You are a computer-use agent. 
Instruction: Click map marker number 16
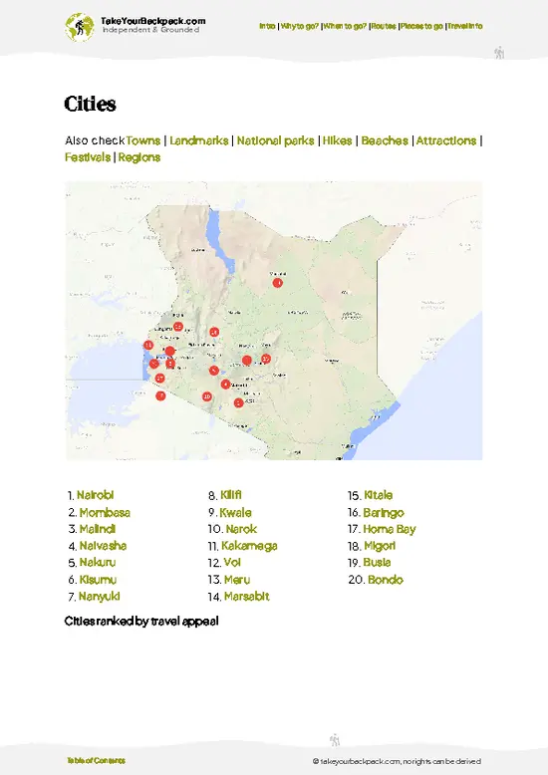tap(214, 332)
